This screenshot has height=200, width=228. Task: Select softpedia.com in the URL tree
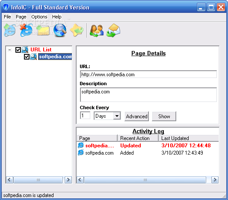click(55, 57)
